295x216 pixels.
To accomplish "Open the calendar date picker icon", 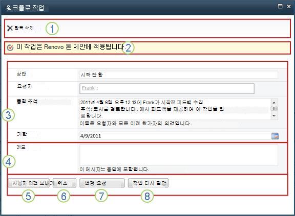I will click(275, 136).
